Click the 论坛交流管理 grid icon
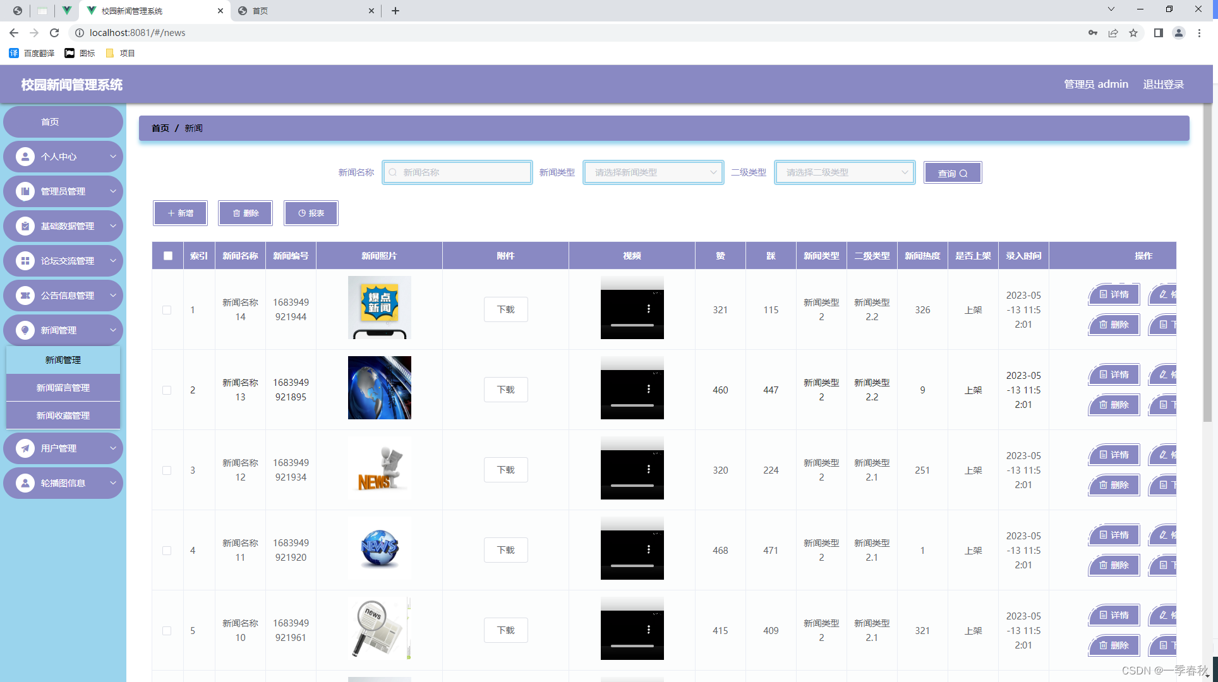Viewport: 1218px width, 682px height. click(x=25, y=261)
